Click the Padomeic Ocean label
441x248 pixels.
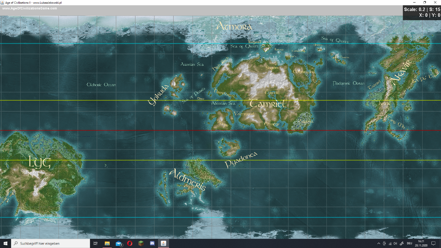tap(348, 83)
